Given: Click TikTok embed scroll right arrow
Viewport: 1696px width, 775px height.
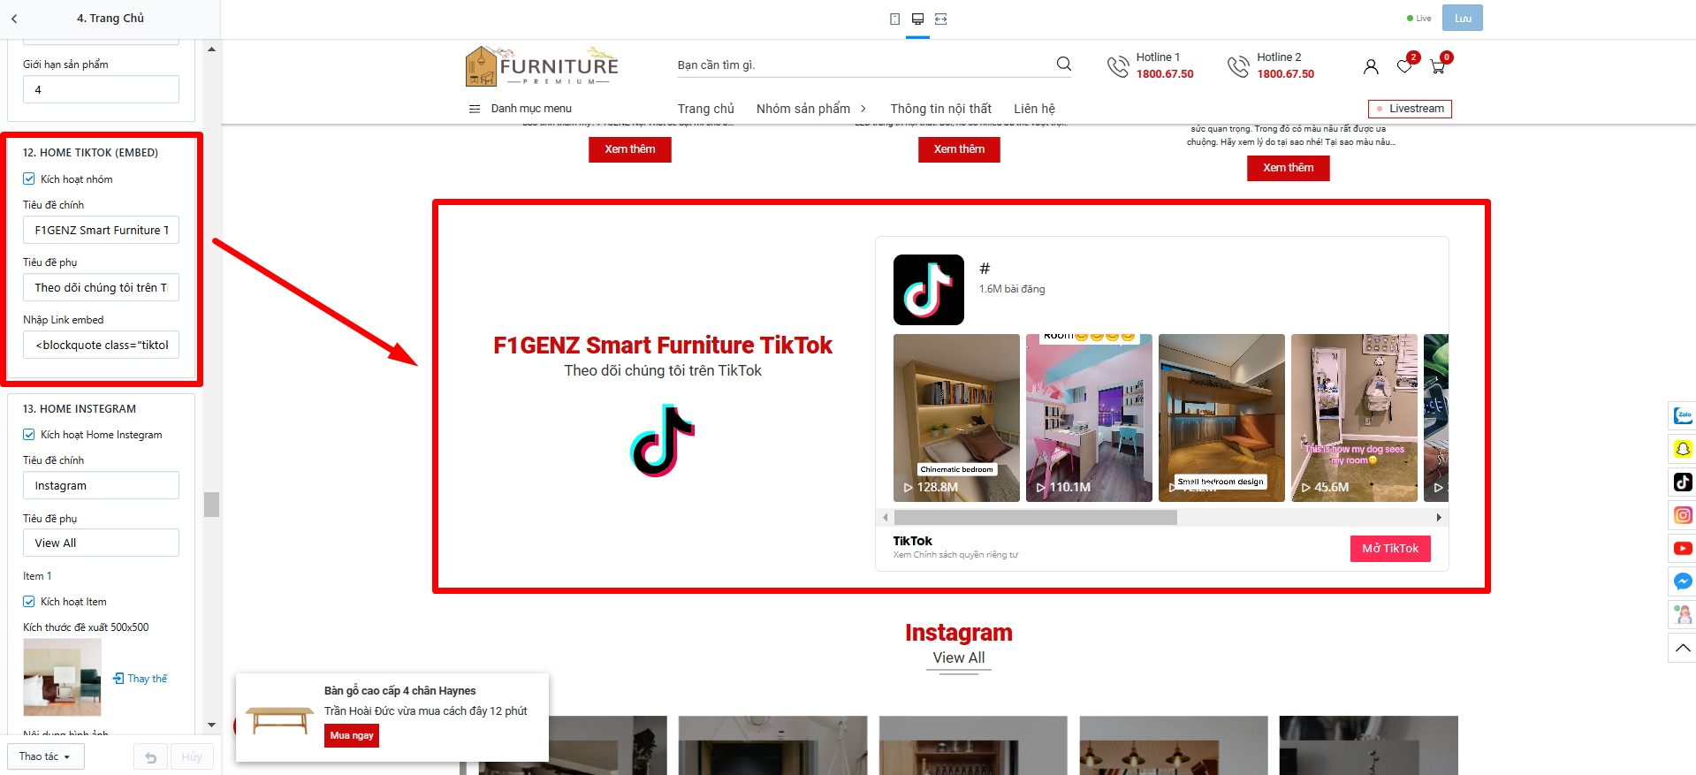Looking at the screenshot, I should (x=1439, y=517).
